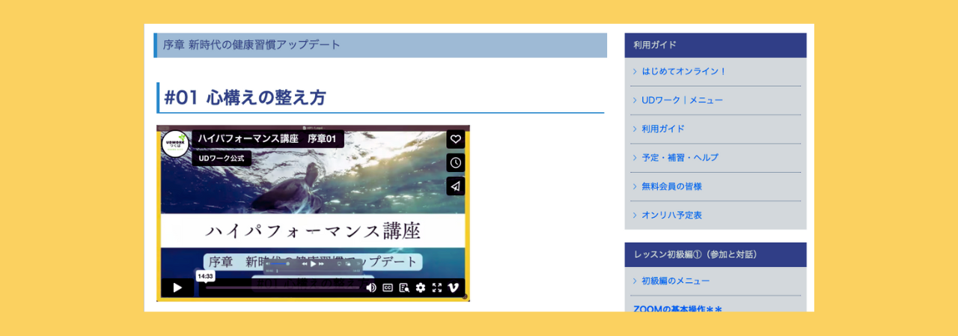Click the UDWORK channel avatar logo
Screen dimensions: 958x336
(x=175, y=144)
